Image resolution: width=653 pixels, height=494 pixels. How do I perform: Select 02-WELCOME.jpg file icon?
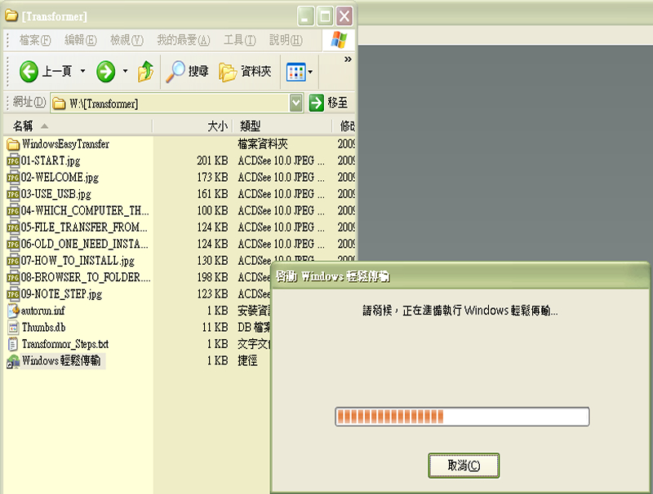point(13,178)
